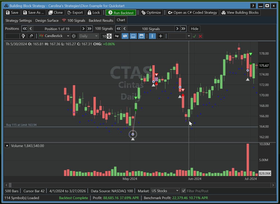Click the Data Source: NASDAQ 100 text
This screenshot has width=280, height=204.
112,191
